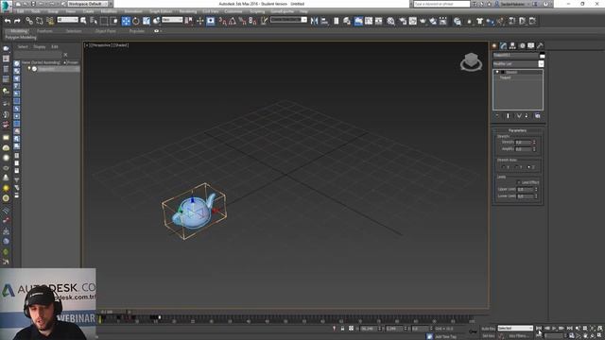This screenshot has width=605, height=340.
Task: Open the selection filter dropdown
Action: click(68, 20)
